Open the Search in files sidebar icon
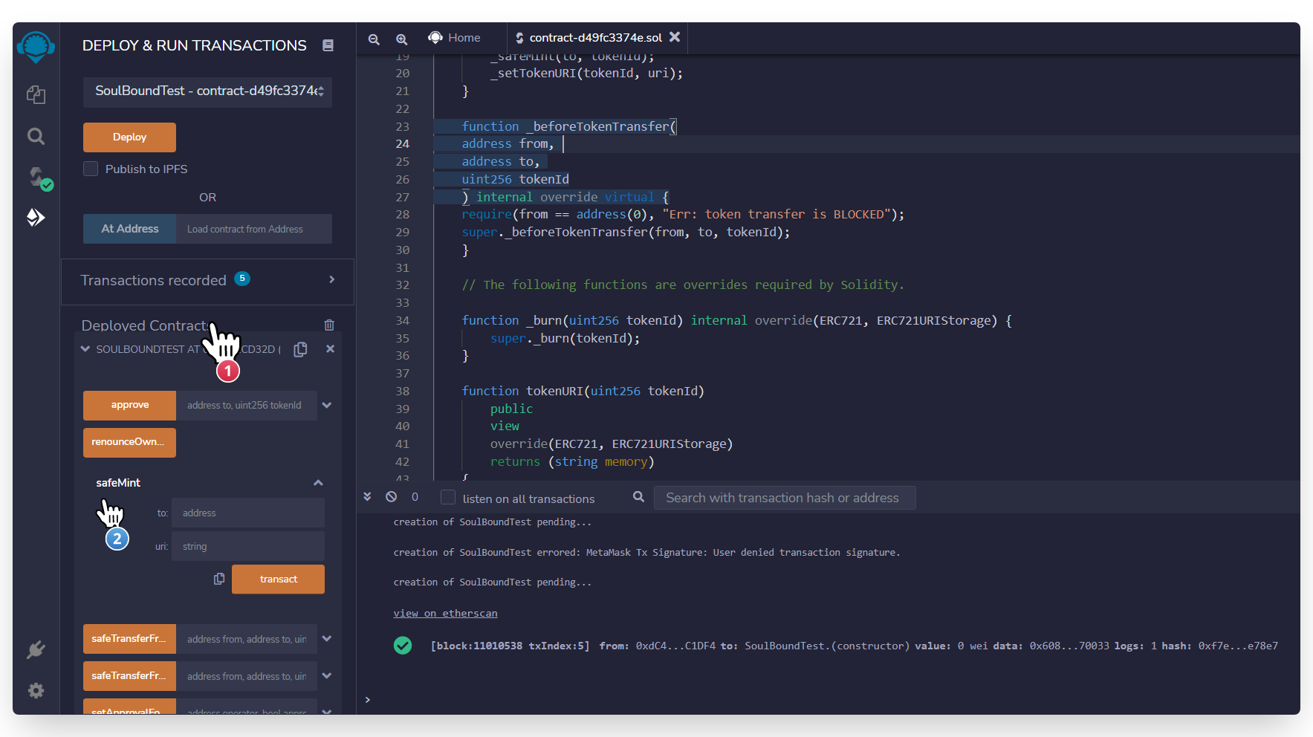 36,136
